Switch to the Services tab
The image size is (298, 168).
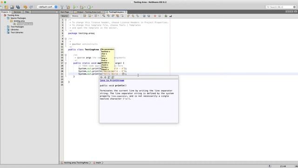click(x=17, y=12)
